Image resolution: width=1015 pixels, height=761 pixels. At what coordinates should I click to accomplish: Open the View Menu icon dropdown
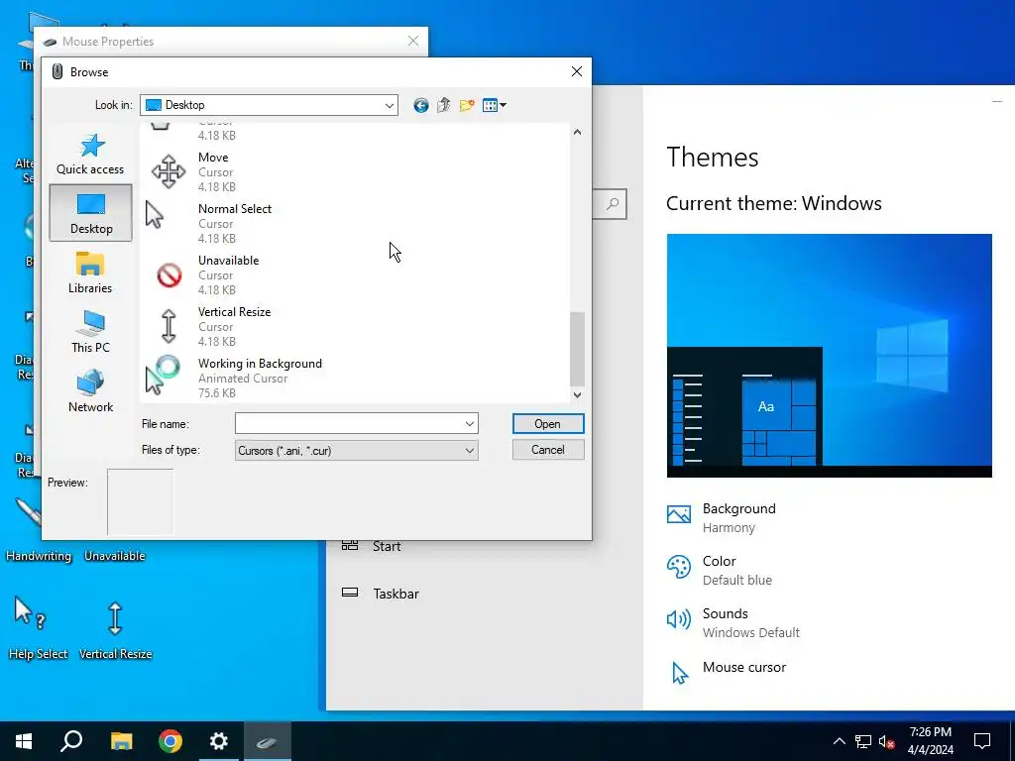coord(494,105)
